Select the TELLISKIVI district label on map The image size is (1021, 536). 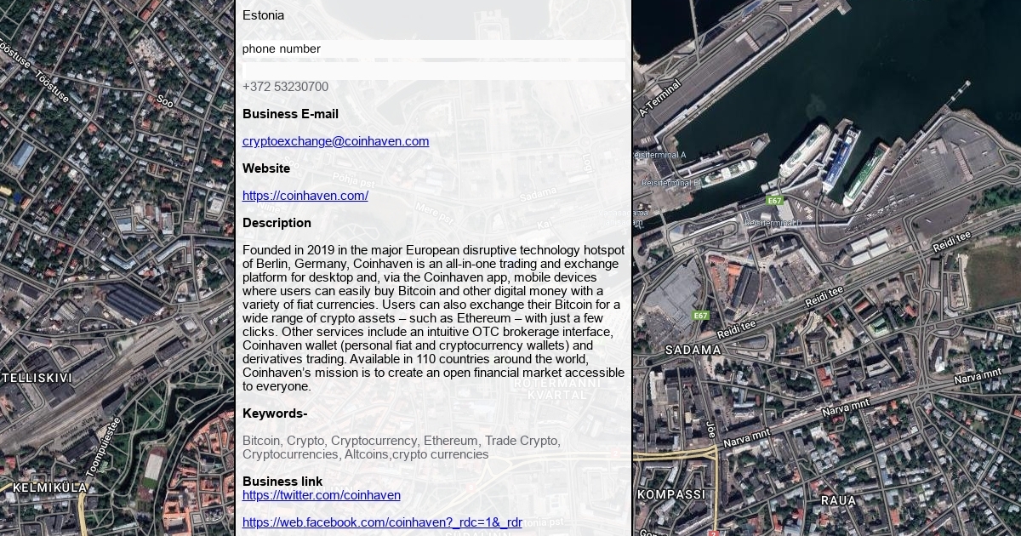click(x=37, y=377)
